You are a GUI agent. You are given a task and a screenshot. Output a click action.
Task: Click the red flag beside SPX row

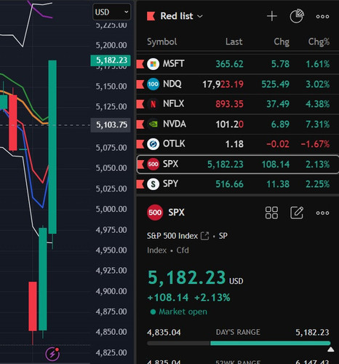tap(140, 165)
